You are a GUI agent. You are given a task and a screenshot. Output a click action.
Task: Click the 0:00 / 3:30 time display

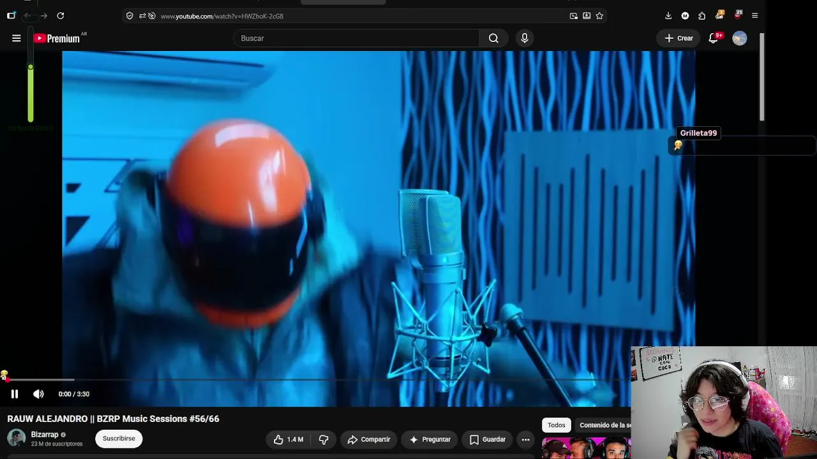74,394
